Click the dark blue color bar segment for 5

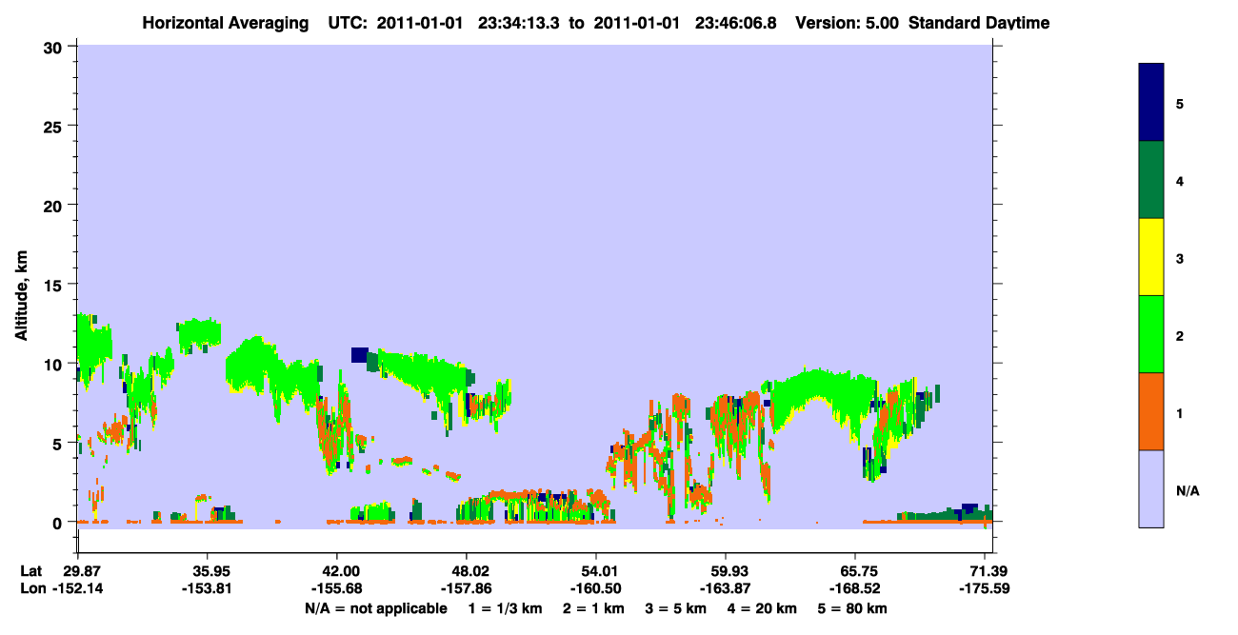pos(1151,103)
